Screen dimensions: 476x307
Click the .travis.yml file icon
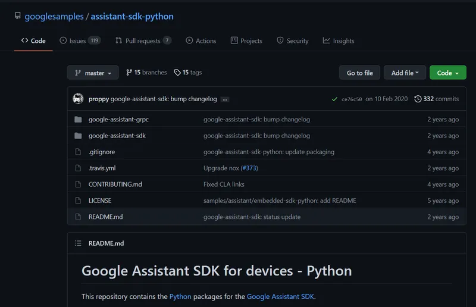[x=78, y=168]
